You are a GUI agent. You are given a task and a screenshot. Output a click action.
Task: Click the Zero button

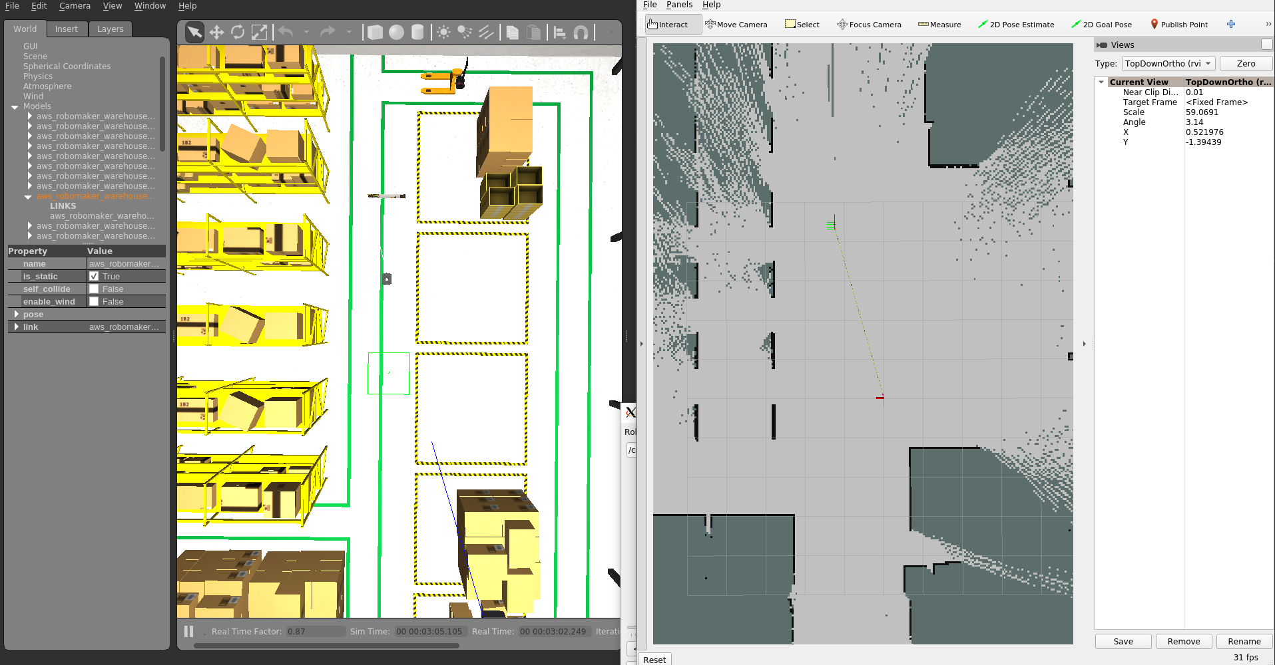pyautogui.click(x=1246, y=64)
